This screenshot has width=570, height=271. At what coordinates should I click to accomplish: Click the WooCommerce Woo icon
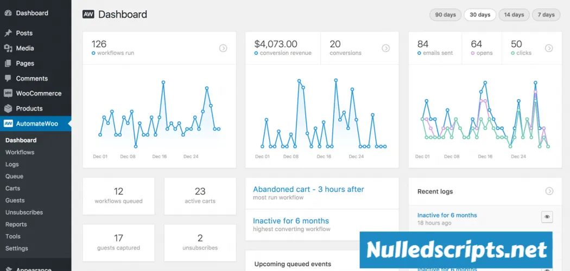point(8,93)
